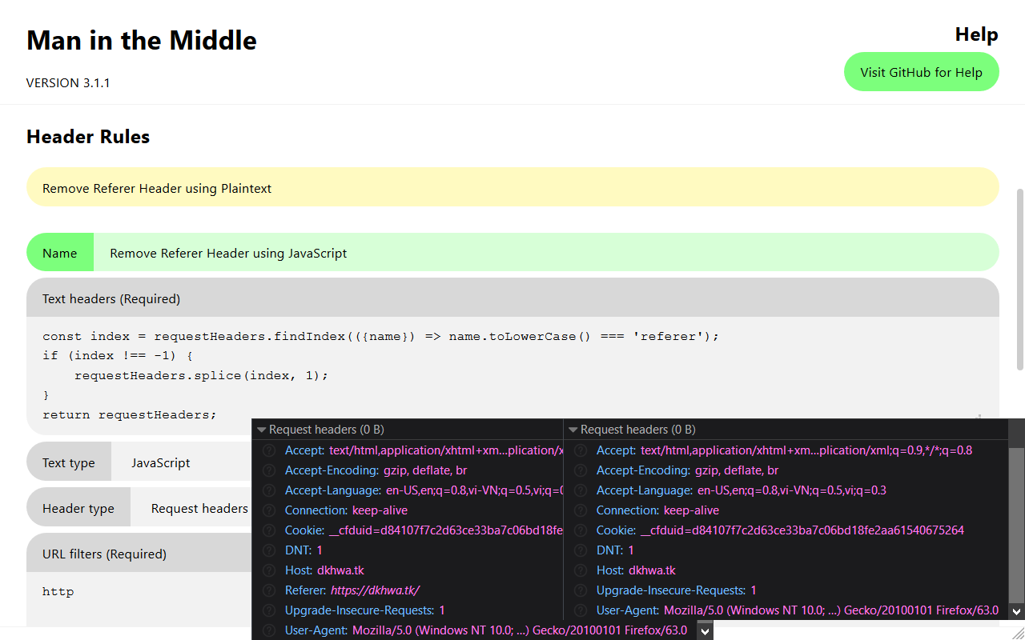
Task: Click help icon beside left DNT header
Action: 269,550
